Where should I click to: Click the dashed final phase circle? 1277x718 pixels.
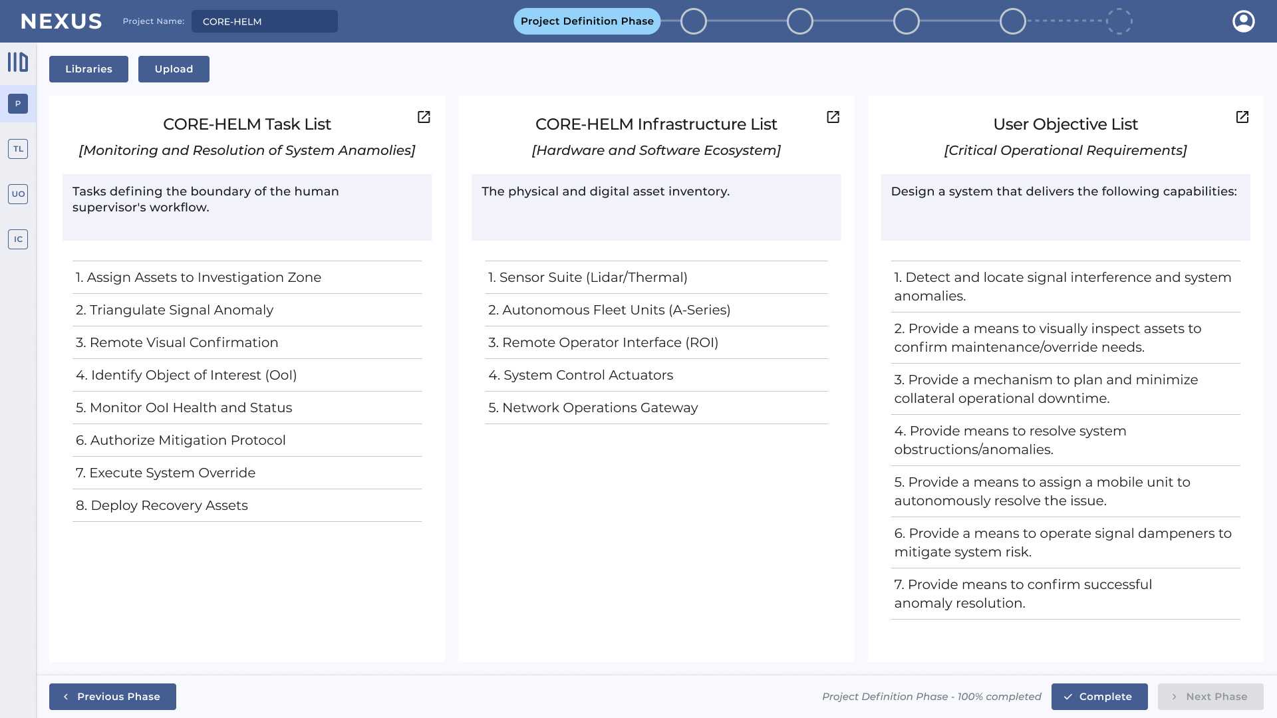[1119, 21]
